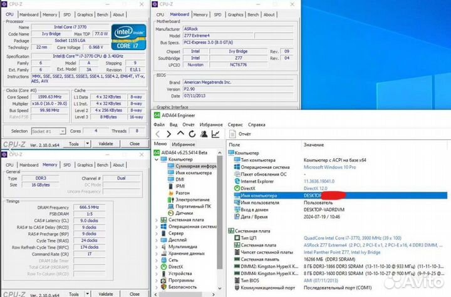Viewport: 451px width, 297px height.
Task: Open the Сервис menu in AIDA64
Action: [235, 124]
